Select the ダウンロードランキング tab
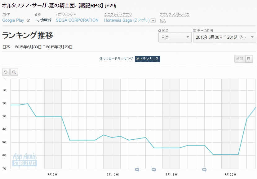This screenshot has width=257, height=179. point(116,59)
